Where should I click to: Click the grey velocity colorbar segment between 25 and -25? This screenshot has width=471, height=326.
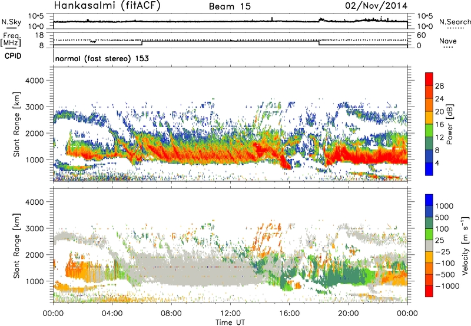[x=429, y=245]
